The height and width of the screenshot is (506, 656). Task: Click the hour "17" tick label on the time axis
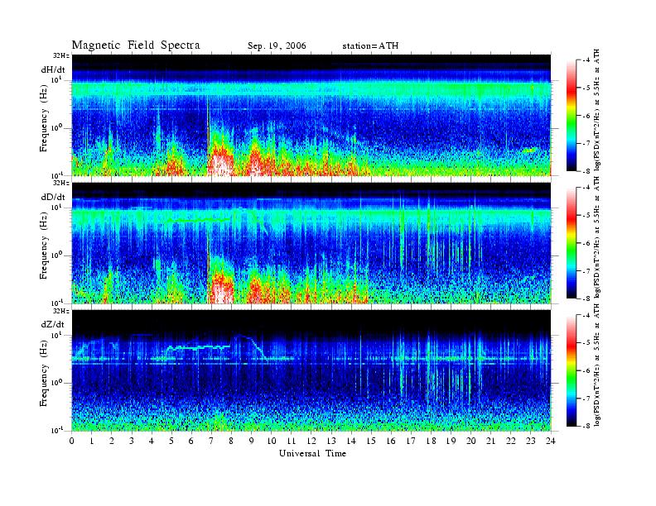[x=412, y=441]
